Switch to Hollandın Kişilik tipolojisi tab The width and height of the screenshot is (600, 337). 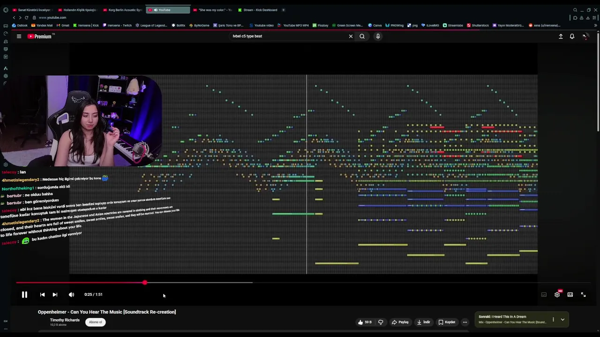[77, 10]
